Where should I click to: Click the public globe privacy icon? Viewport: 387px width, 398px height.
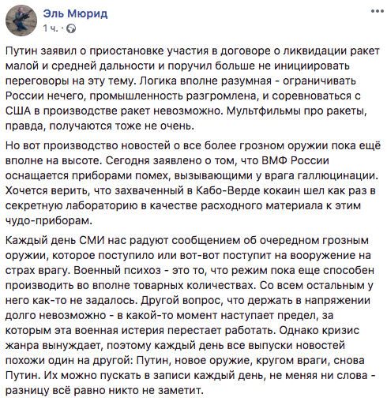[71, 28]
